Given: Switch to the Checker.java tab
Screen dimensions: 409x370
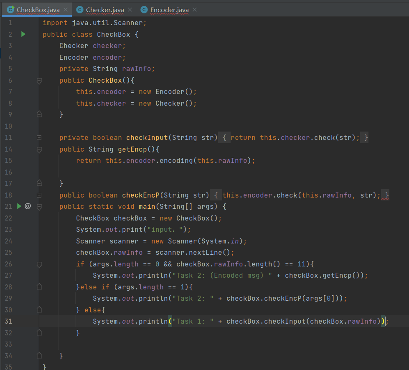Looking at the screenshot, I should click(105, 9).
